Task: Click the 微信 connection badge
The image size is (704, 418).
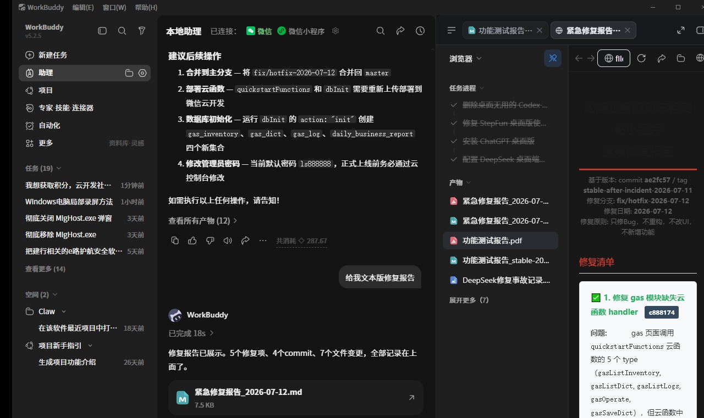Action: [x=259, y=31]
